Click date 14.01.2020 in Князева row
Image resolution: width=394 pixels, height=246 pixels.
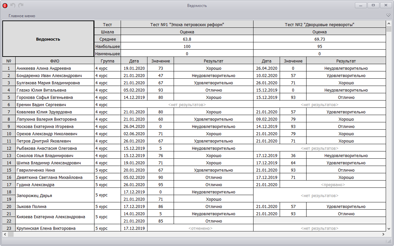[x=134, y=213]
